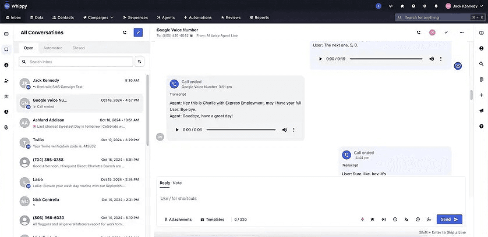Open the inbox sort filter button

pos(140,62)
